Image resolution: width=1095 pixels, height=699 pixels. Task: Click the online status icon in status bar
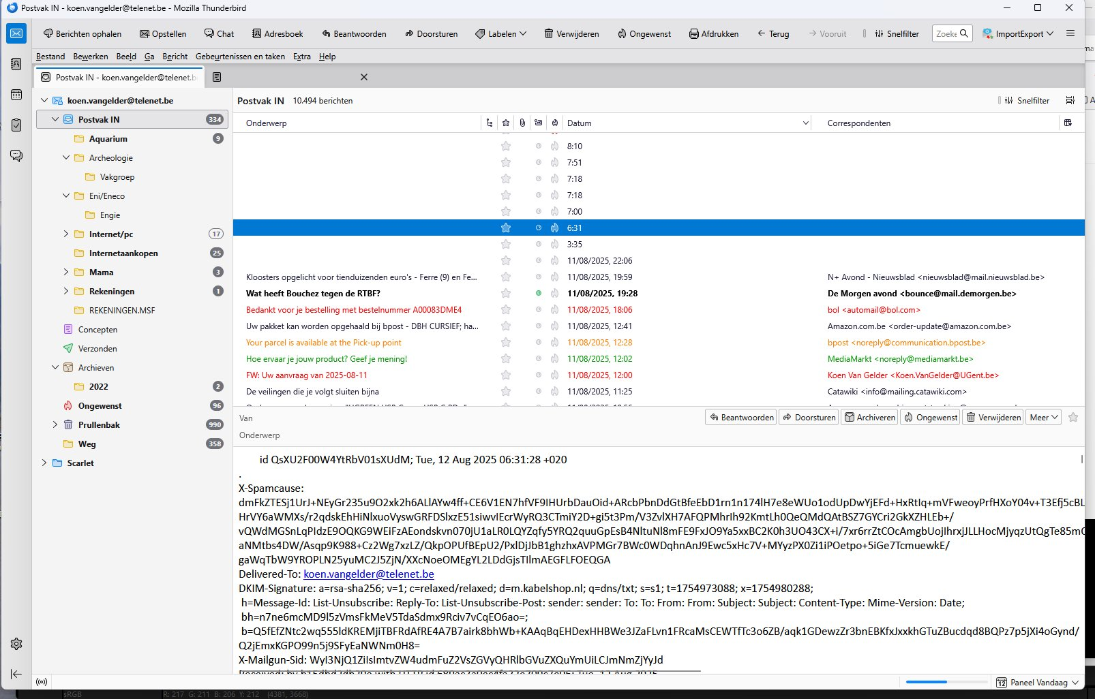(42, 682)
